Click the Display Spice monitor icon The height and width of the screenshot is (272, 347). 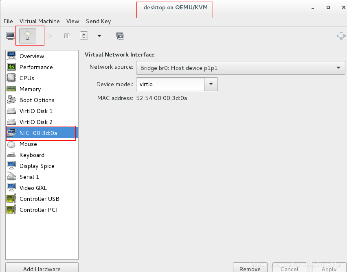click(x=11, y=165)
